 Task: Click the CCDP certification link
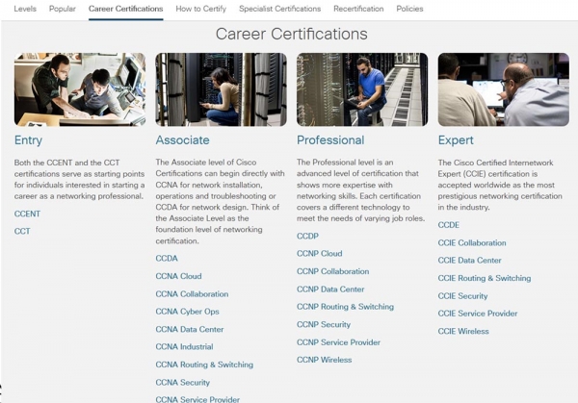pyautogui.click(x=307, y=236)
